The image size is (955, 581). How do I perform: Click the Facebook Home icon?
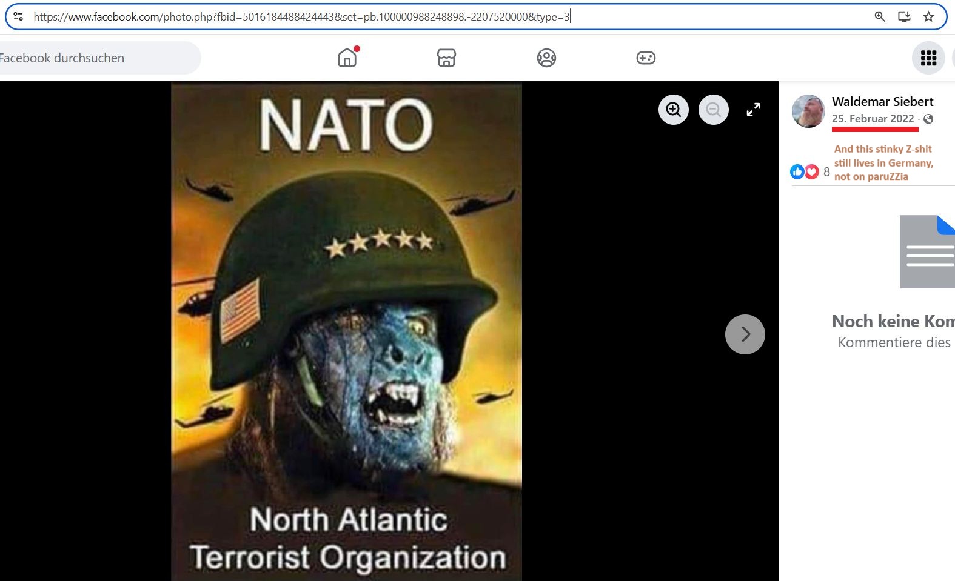click(347, 58)
